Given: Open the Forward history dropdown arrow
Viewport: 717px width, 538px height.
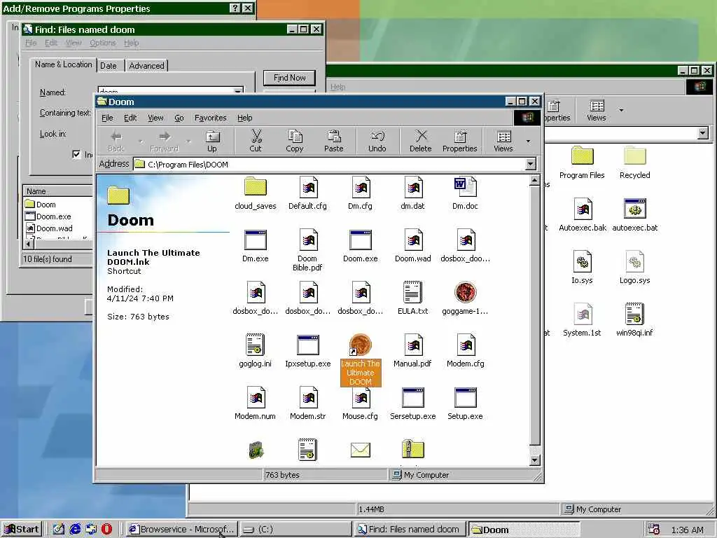Looking at the screenshot, I should pos(188,142).
